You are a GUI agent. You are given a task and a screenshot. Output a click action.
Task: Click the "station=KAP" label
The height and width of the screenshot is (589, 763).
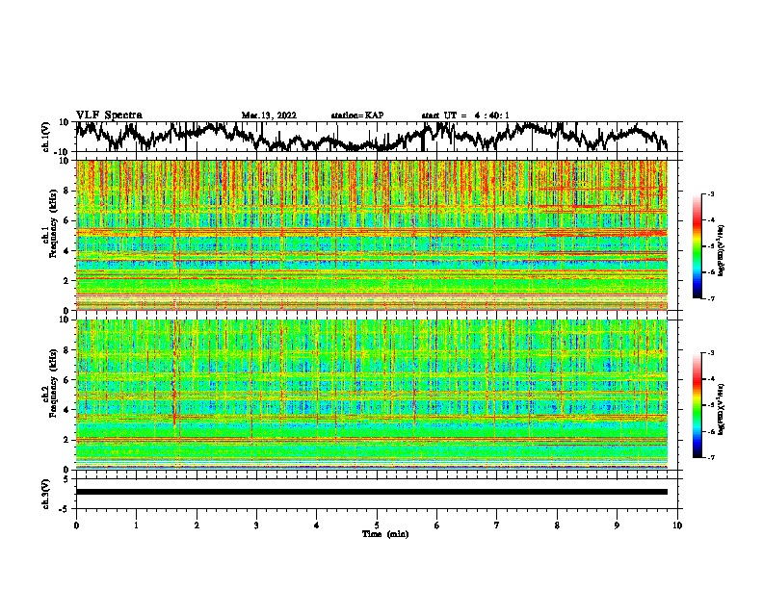pyautogui.click(x=357, y=115)
